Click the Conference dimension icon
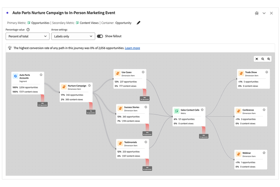 coord(239,111)
